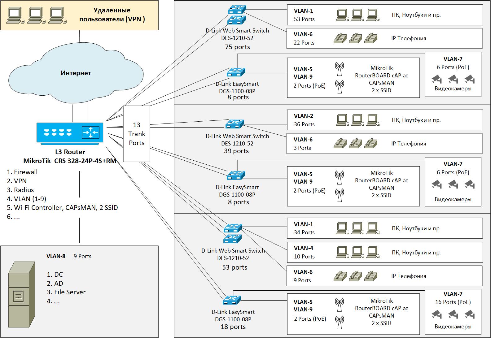The image size is (491, 338).
Task: Click 'Удаленные пользователи (VPN)' heading
Action: tap(112, 15)
